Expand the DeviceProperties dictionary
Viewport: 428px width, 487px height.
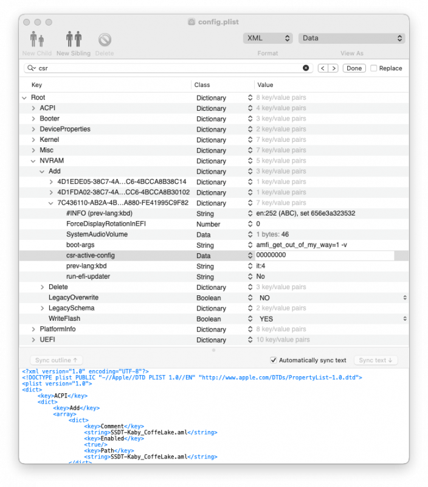[33, 130]
